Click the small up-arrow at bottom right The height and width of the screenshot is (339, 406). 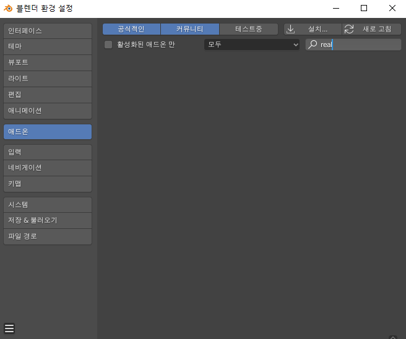tap(393, 337)
